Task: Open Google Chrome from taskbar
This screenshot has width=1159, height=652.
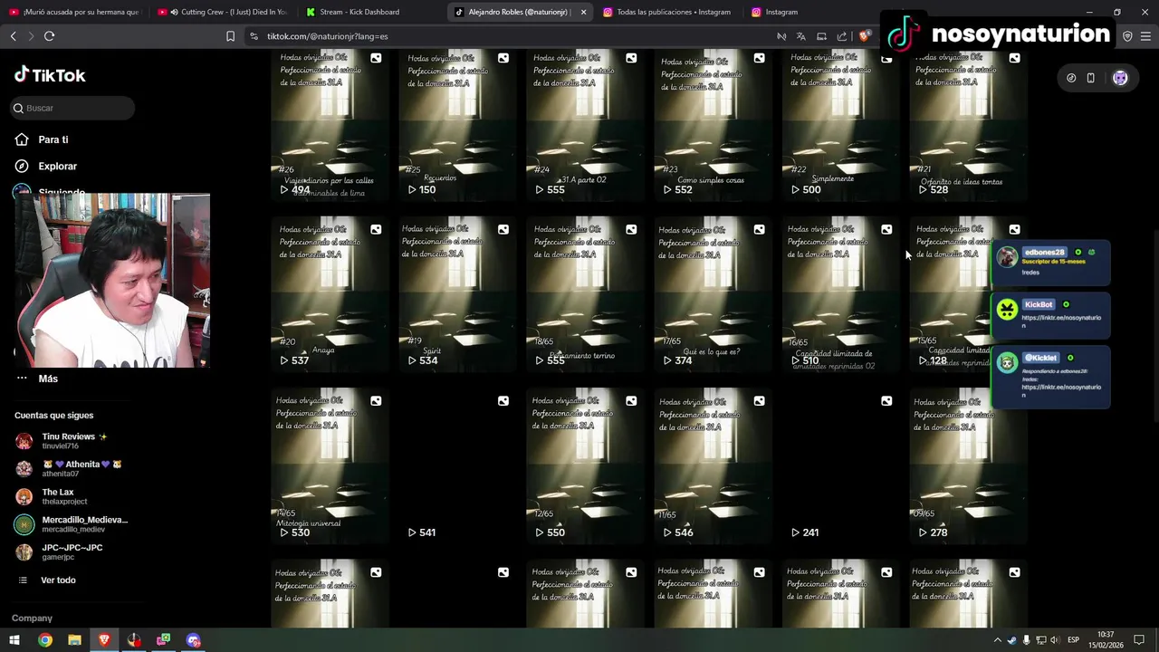Action: coord(45,640)
